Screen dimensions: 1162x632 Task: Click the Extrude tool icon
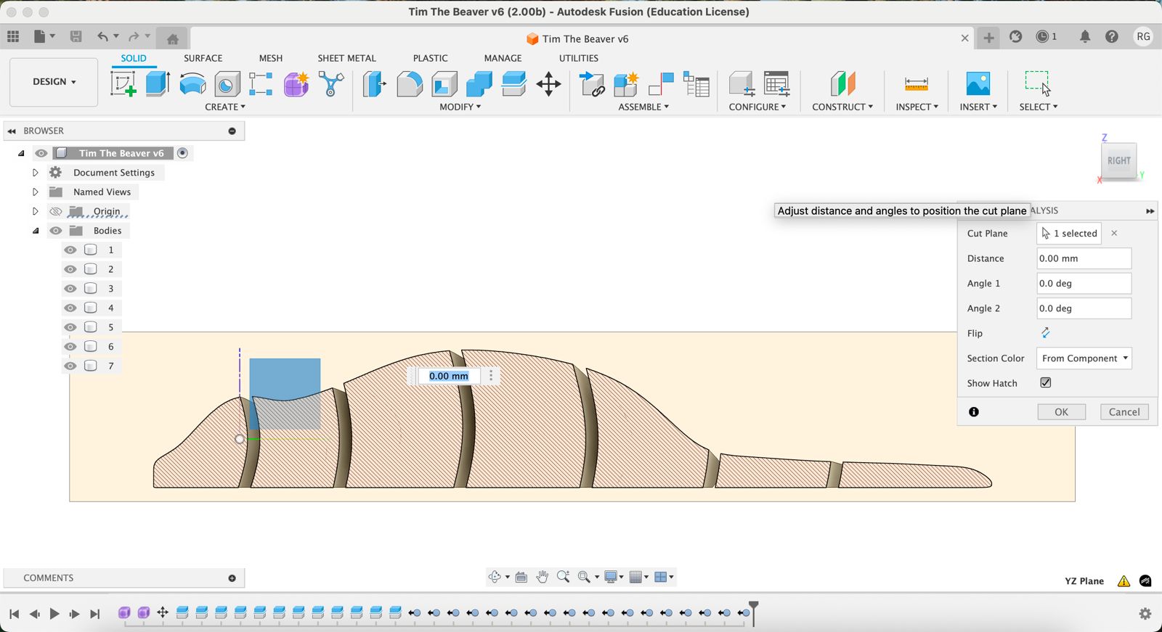point(158,84)
